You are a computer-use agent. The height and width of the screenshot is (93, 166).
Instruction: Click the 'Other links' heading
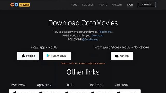pyautogui.click(x=83, y=72)
